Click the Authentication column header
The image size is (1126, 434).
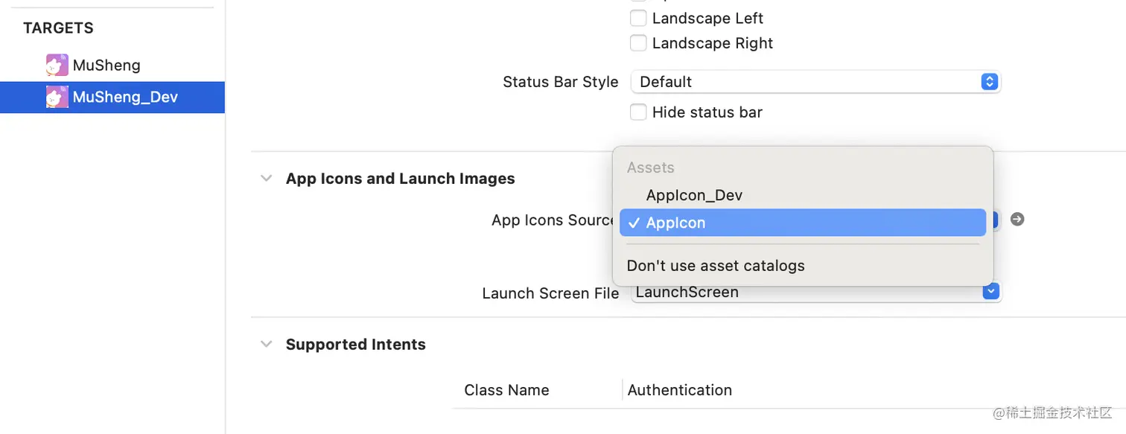pyautogui.click(x=679, y=390)
